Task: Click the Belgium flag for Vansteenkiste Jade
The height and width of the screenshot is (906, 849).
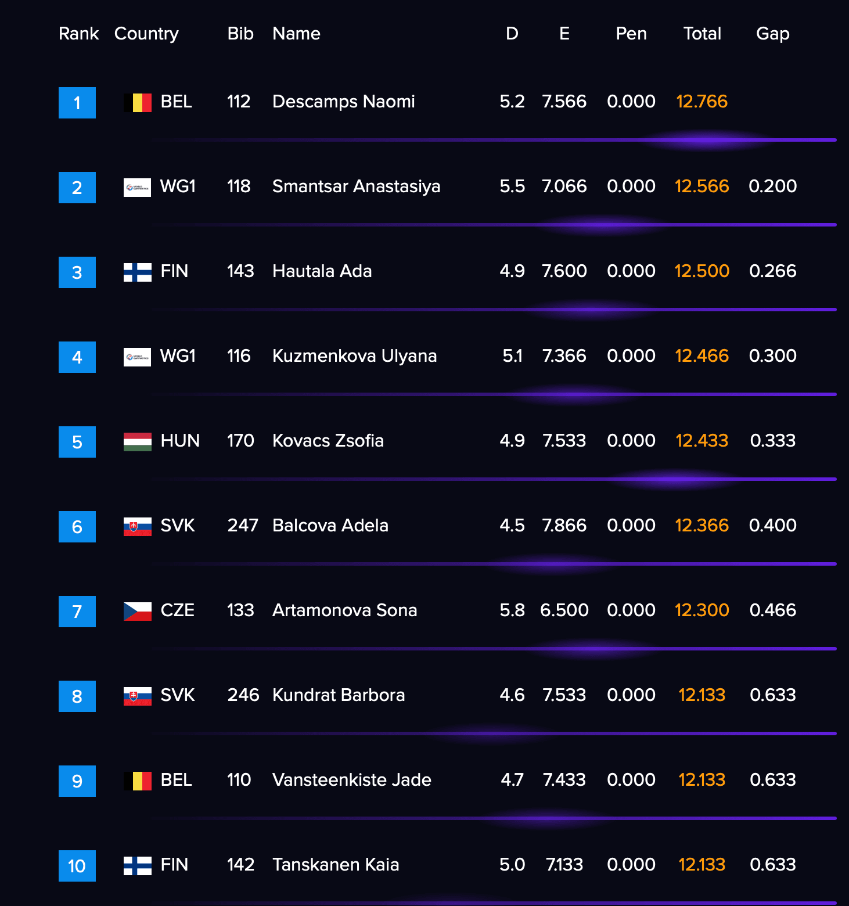Action: pyautogui.click(x=138, y=781)
